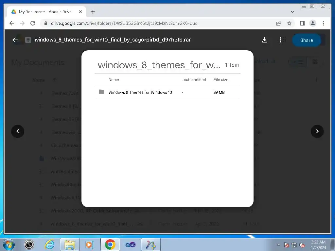This screenshot has height=251, width=335.
Task: Switch to Chrome in taskbar
Action: click(110, 244)
